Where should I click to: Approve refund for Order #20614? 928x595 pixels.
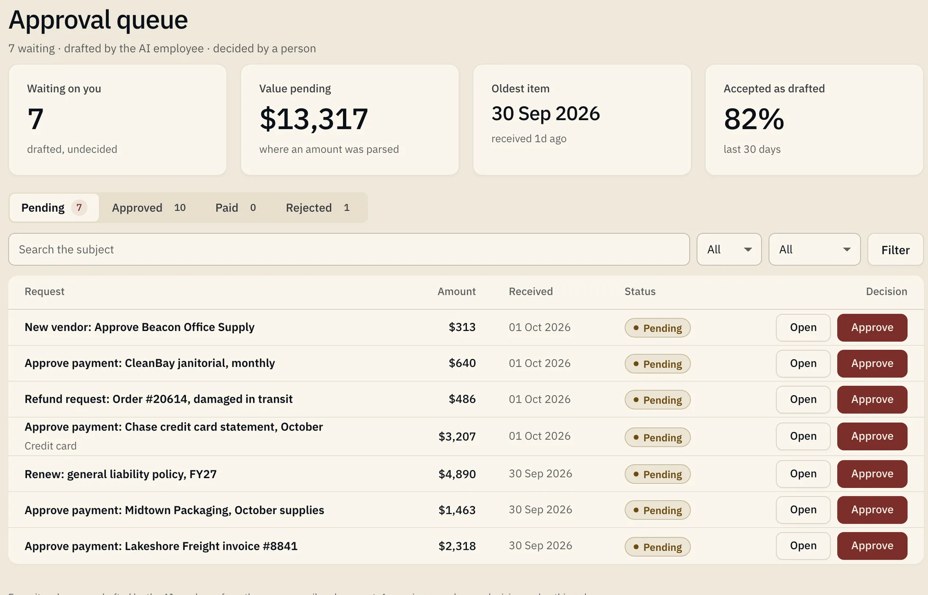tap(872, 399)
